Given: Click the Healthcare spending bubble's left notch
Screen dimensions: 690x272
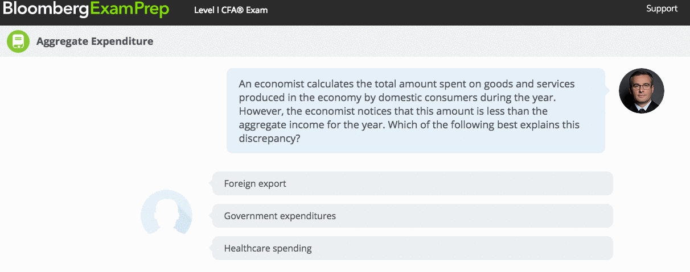Looking at the screenshot, I should tap(210, 248).
